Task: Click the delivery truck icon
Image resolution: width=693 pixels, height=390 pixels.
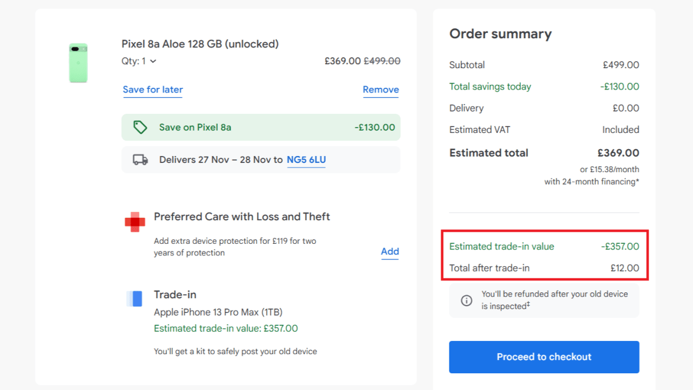Action: click(140, 159)
